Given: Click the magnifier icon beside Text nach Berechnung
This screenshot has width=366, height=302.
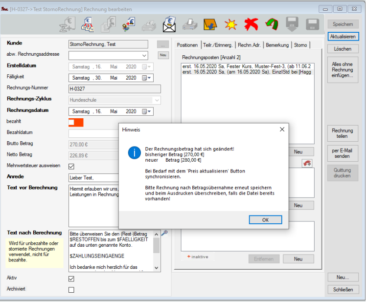Looking at the screenshot, I should pos(164,233).
